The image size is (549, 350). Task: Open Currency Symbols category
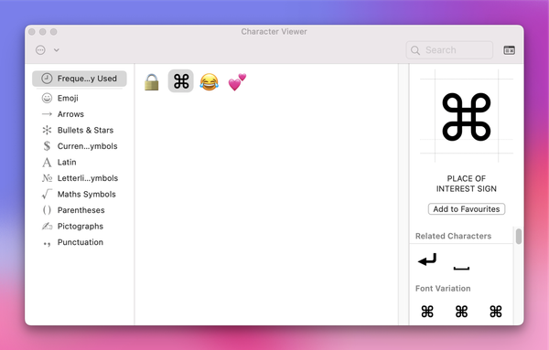[80, 146]
